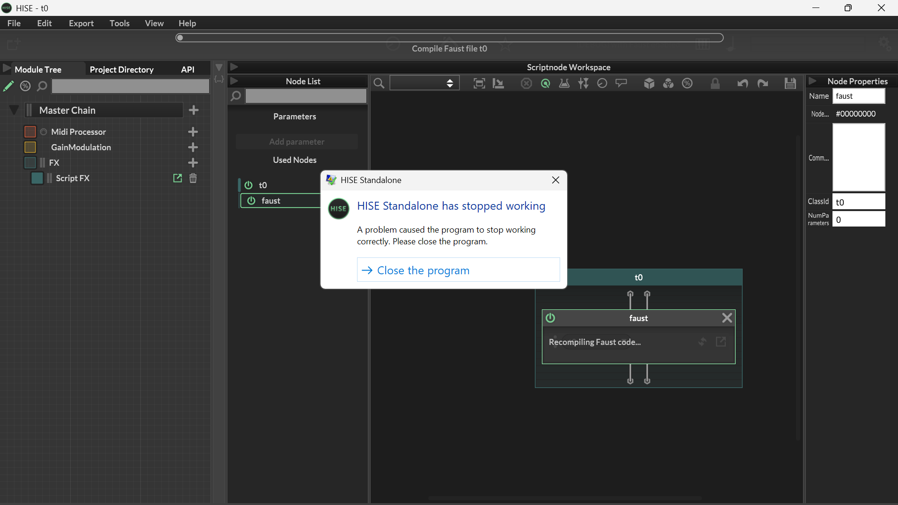The image size is (898, 505).
Task: Click the Compile Faust progress bar
Action: (x=449, y=38)
